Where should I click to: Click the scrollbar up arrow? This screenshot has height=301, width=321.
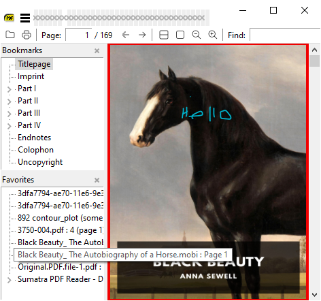point(314,50)
